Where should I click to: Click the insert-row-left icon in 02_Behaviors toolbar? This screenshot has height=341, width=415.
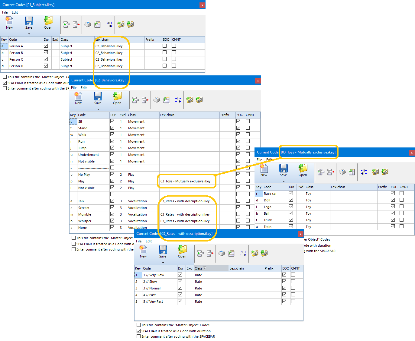[x=135, y=99]
